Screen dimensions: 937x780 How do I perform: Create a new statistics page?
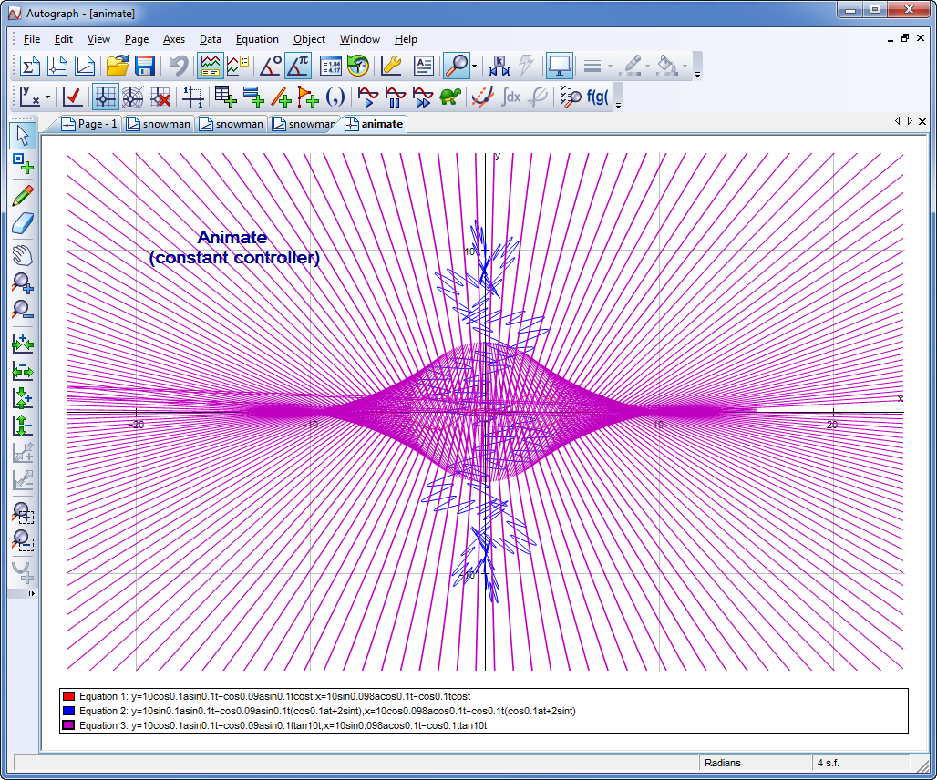pyautogui.click(x=29, y=66)
